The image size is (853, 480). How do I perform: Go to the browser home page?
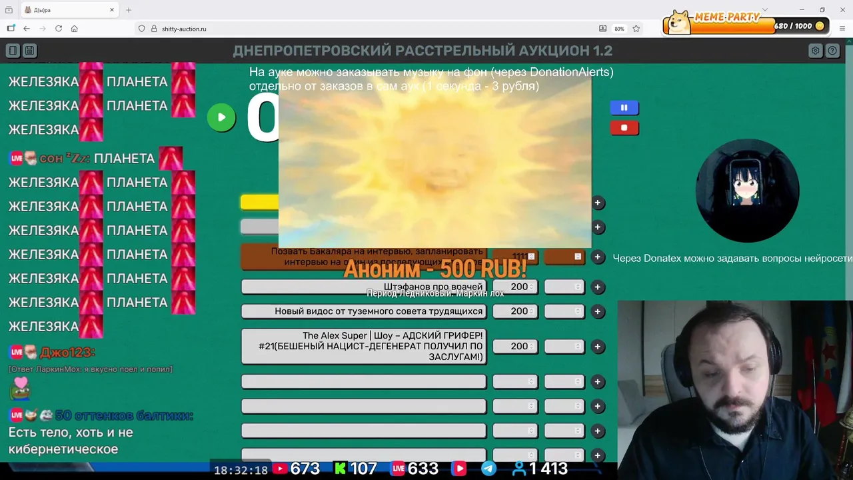[x=75, y=29]
